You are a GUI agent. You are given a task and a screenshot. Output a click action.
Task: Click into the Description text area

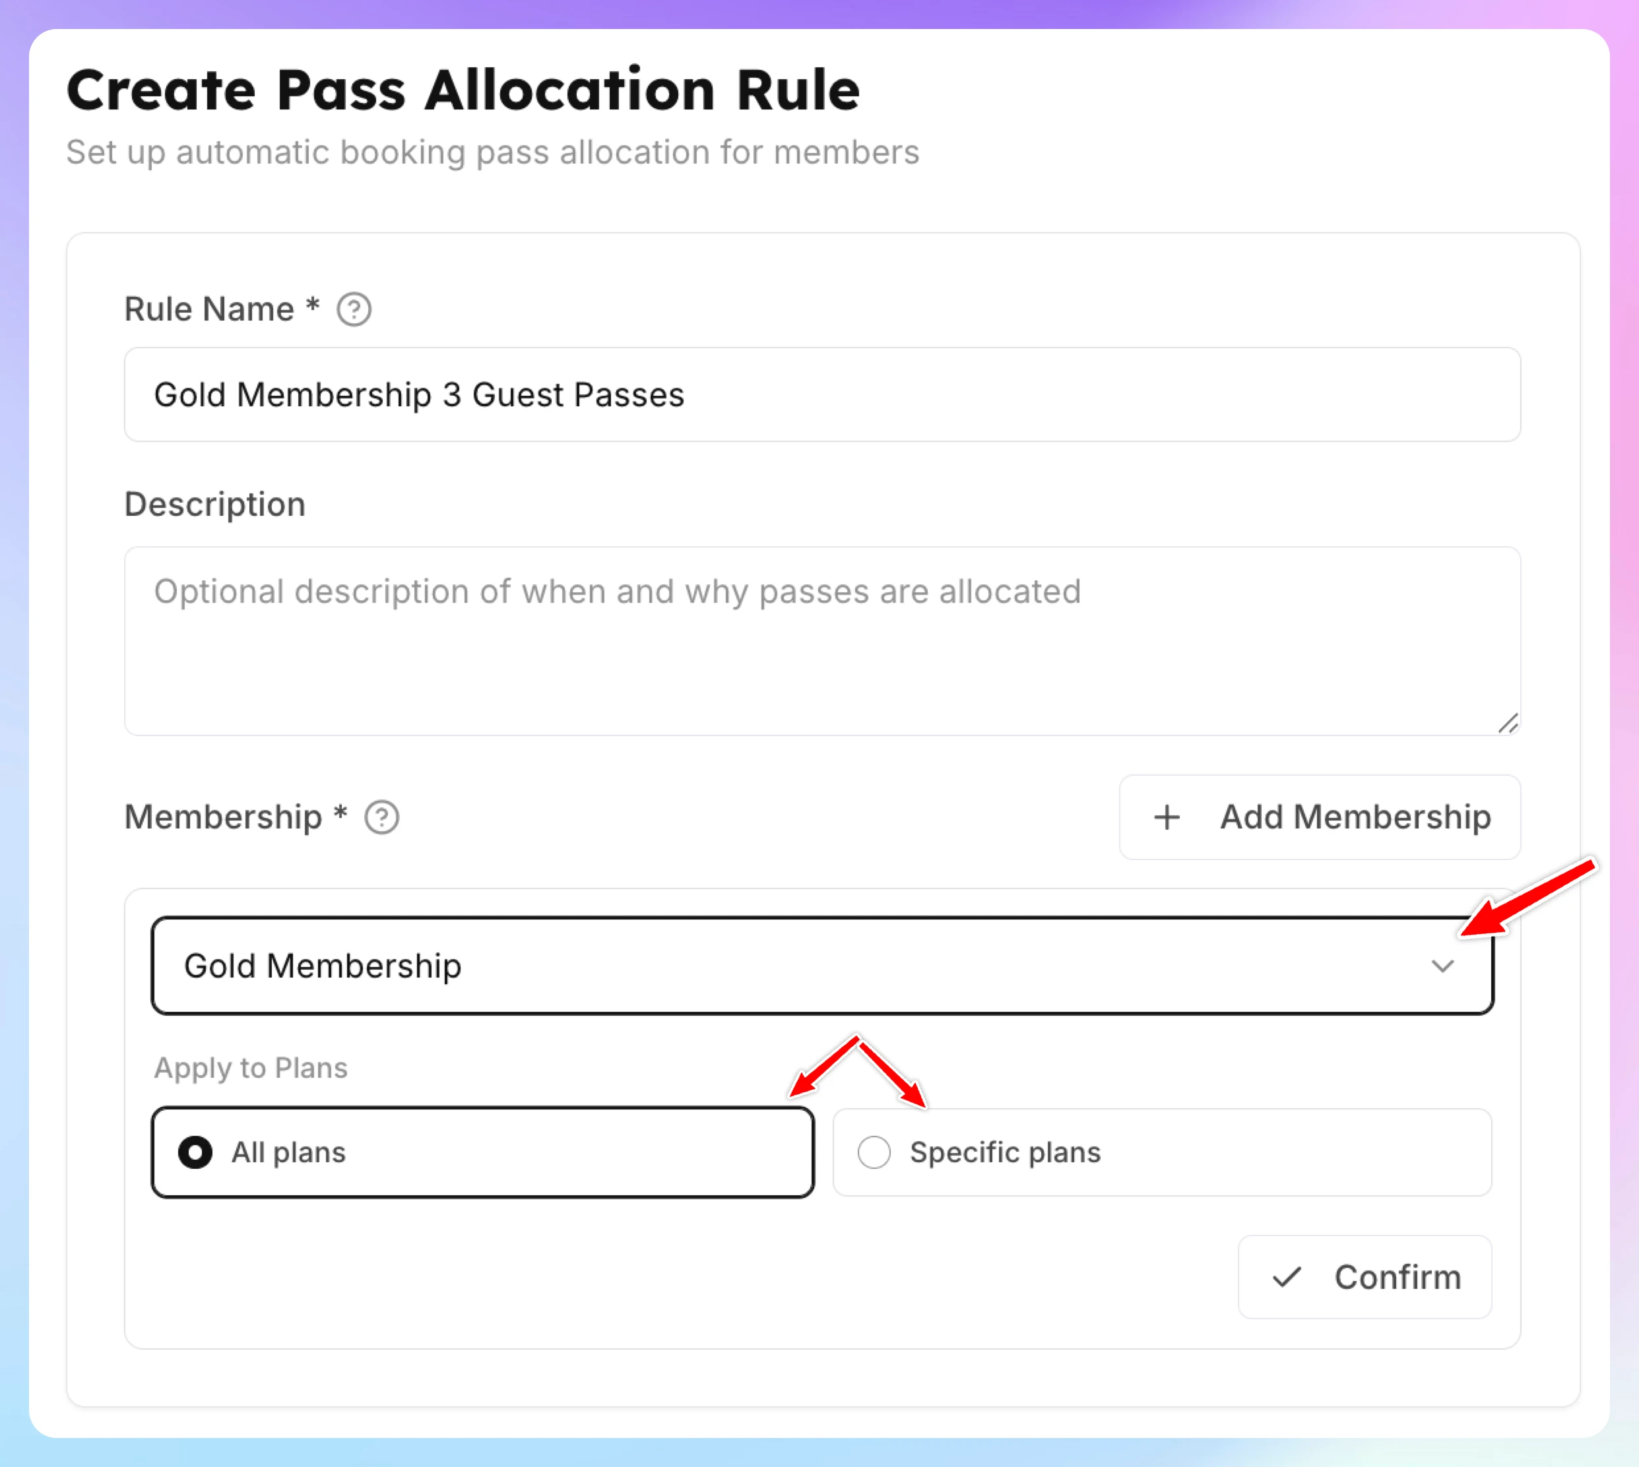coord(822,640)
